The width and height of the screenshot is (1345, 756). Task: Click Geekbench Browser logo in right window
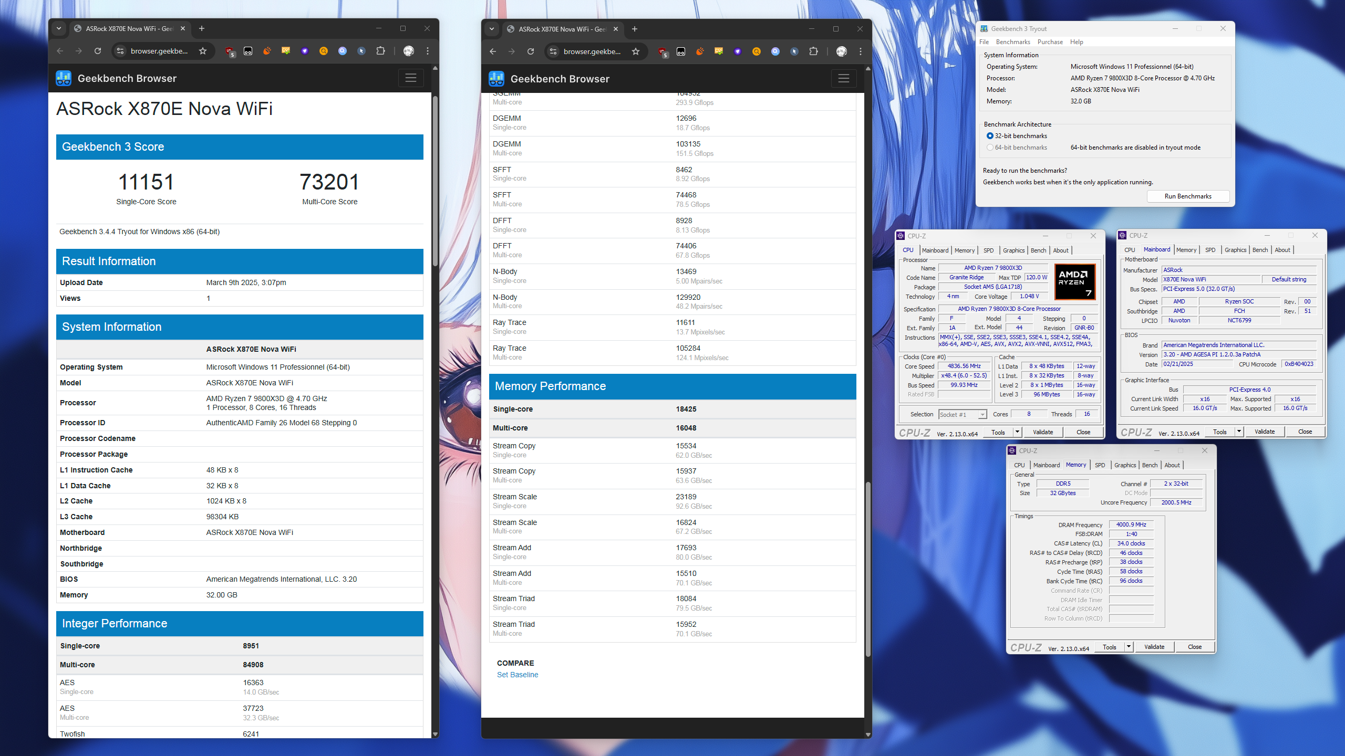496,79
